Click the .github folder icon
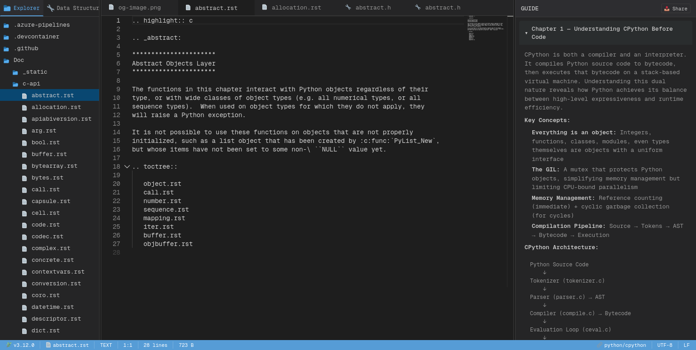696x350 pixels. (6, 49)
